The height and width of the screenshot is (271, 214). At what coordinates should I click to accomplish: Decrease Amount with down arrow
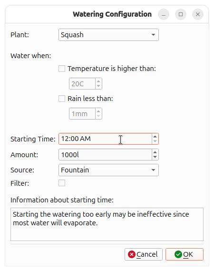pyautogui.click(x=155, y=157)
